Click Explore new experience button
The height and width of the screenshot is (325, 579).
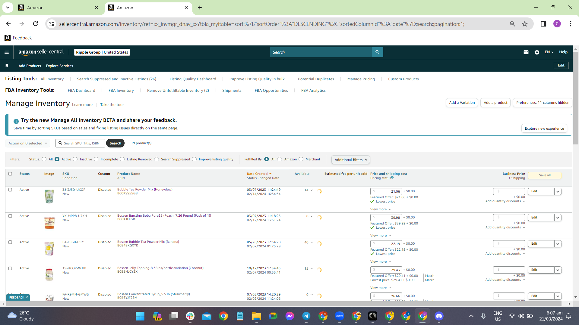[x=544, y=128]
